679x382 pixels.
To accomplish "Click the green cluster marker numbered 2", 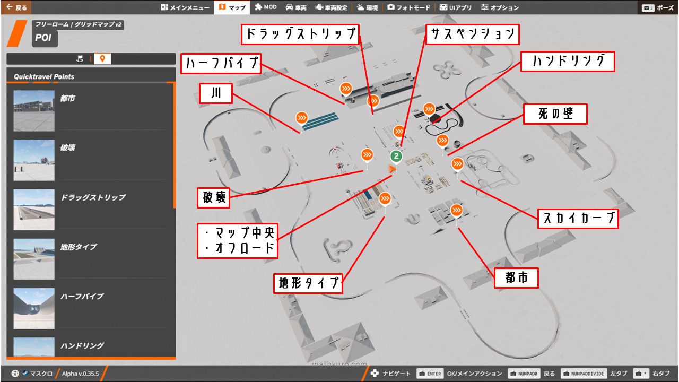I will coord(396,157).
